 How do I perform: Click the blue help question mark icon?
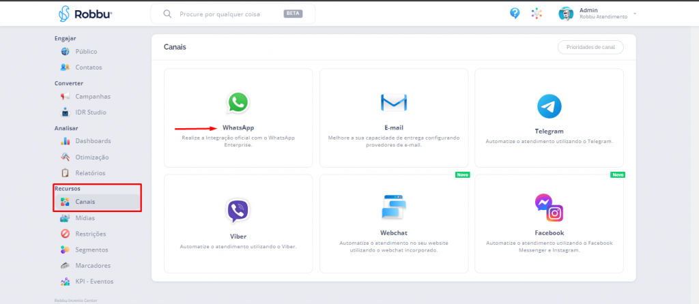(x=515, y=14)
